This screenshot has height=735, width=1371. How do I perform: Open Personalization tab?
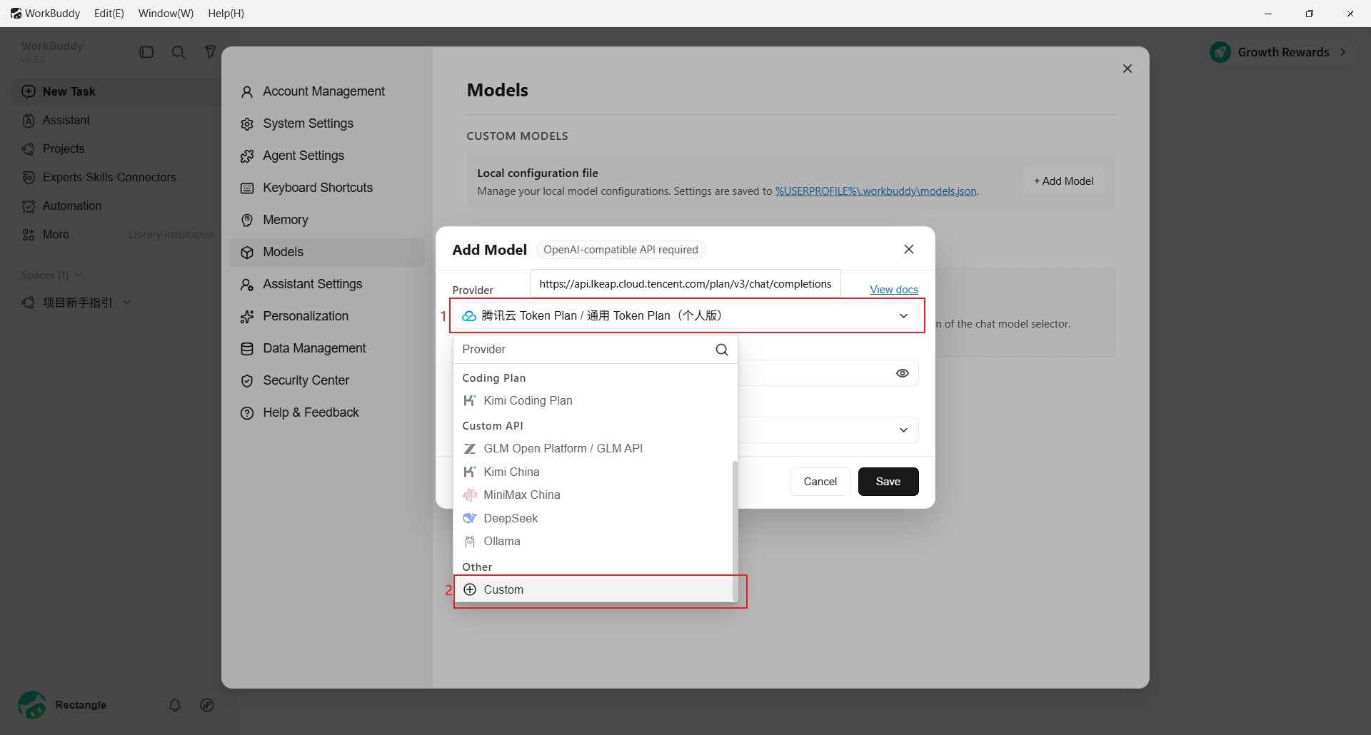[327, 316]
